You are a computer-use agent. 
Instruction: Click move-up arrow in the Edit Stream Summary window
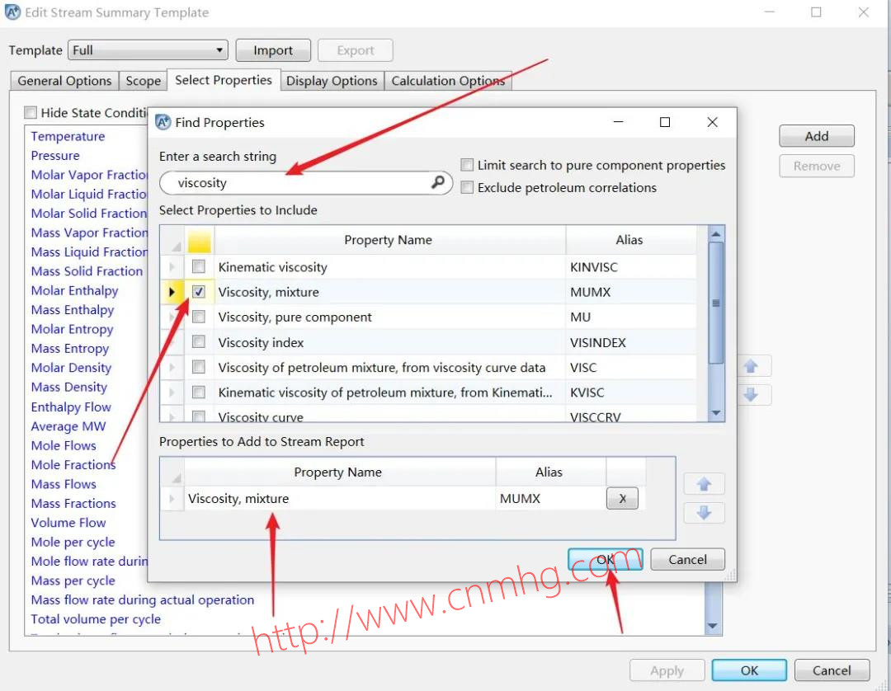pos(752,366)
